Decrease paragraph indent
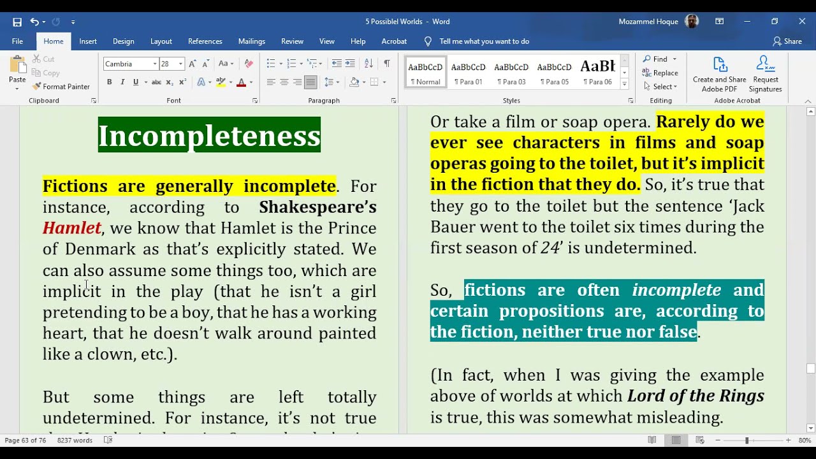 [x=337, y=64]
